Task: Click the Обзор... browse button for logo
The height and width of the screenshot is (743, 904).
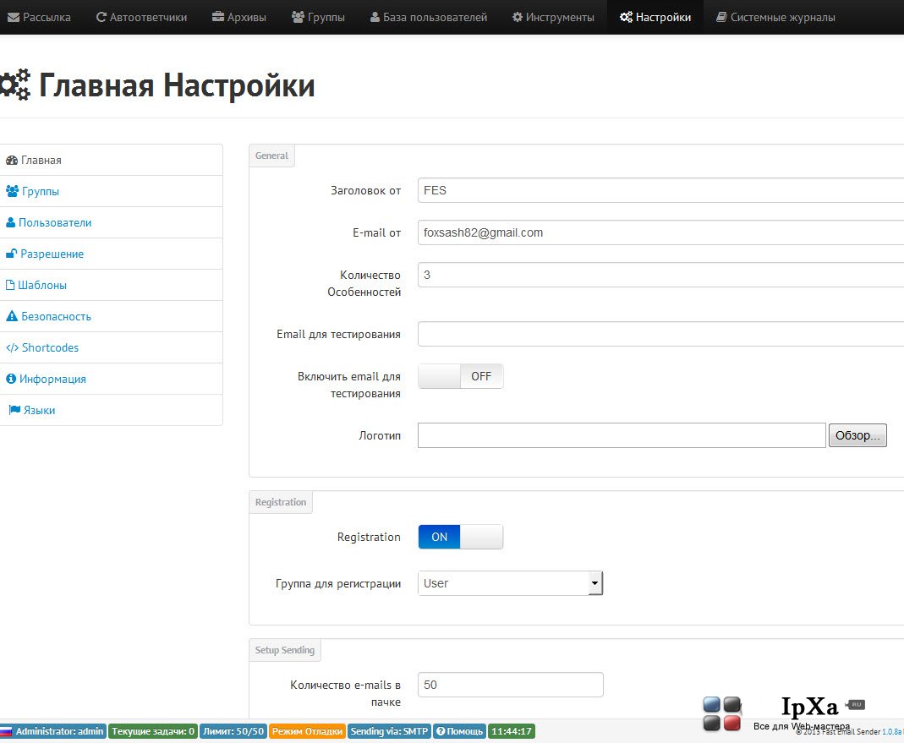Action: 857,435
